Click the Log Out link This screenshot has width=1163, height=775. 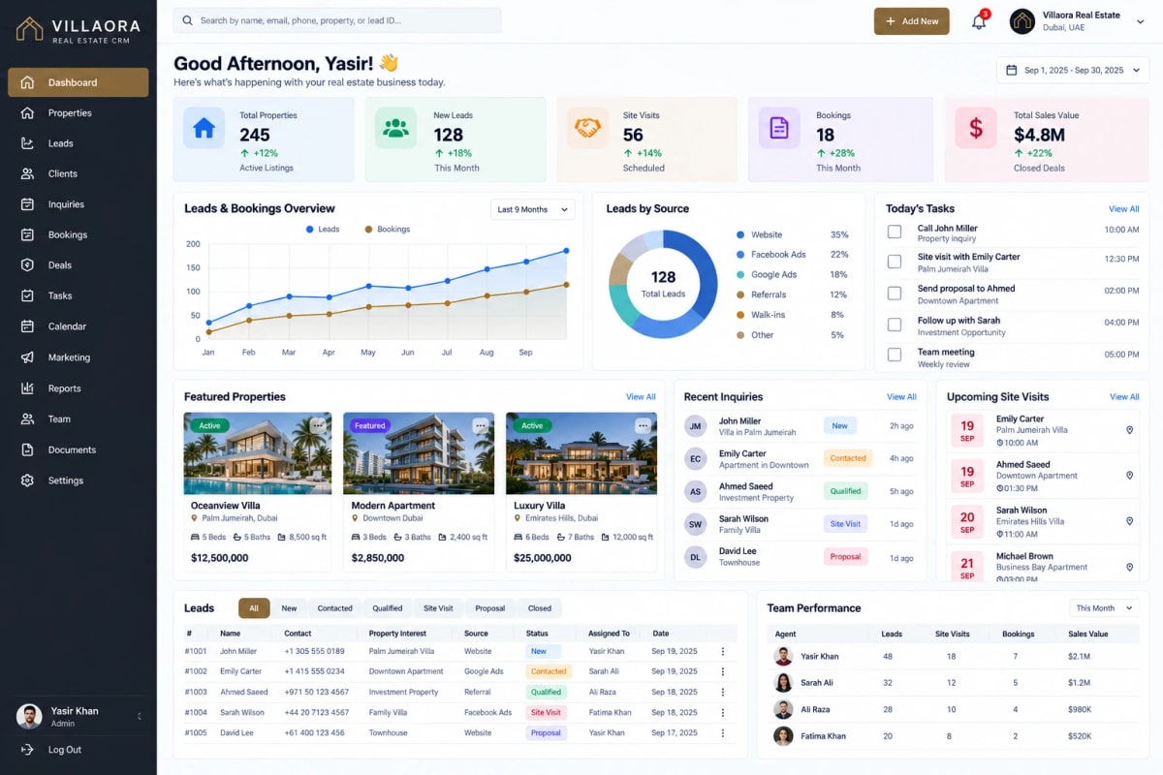tap(65, 750)
